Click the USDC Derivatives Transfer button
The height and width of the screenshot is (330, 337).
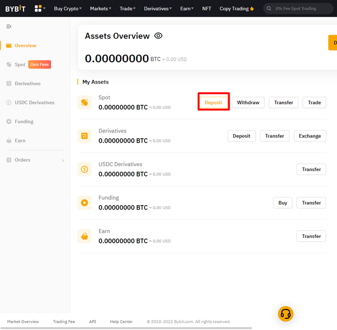click(311, 169)
